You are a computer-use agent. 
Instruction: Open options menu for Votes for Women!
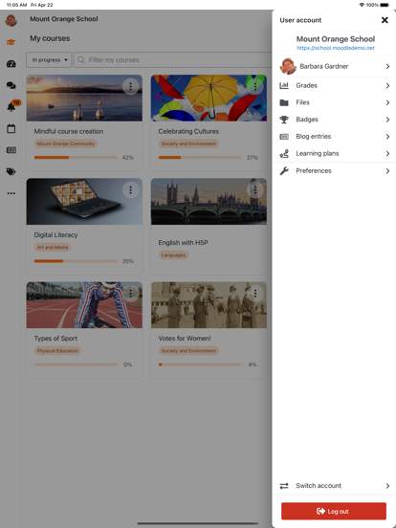255,294
